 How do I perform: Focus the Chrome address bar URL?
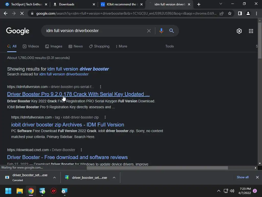tap(126, 13)
